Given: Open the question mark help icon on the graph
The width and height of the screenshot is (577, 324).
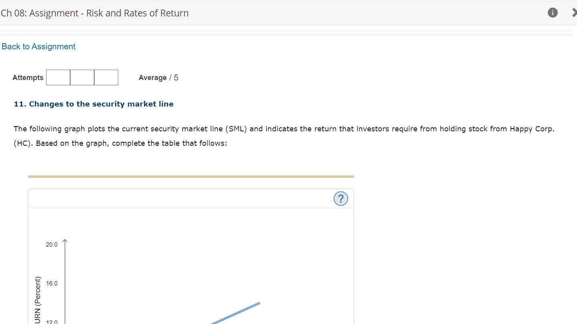Looking at the screenshot, I should (340, 199).
